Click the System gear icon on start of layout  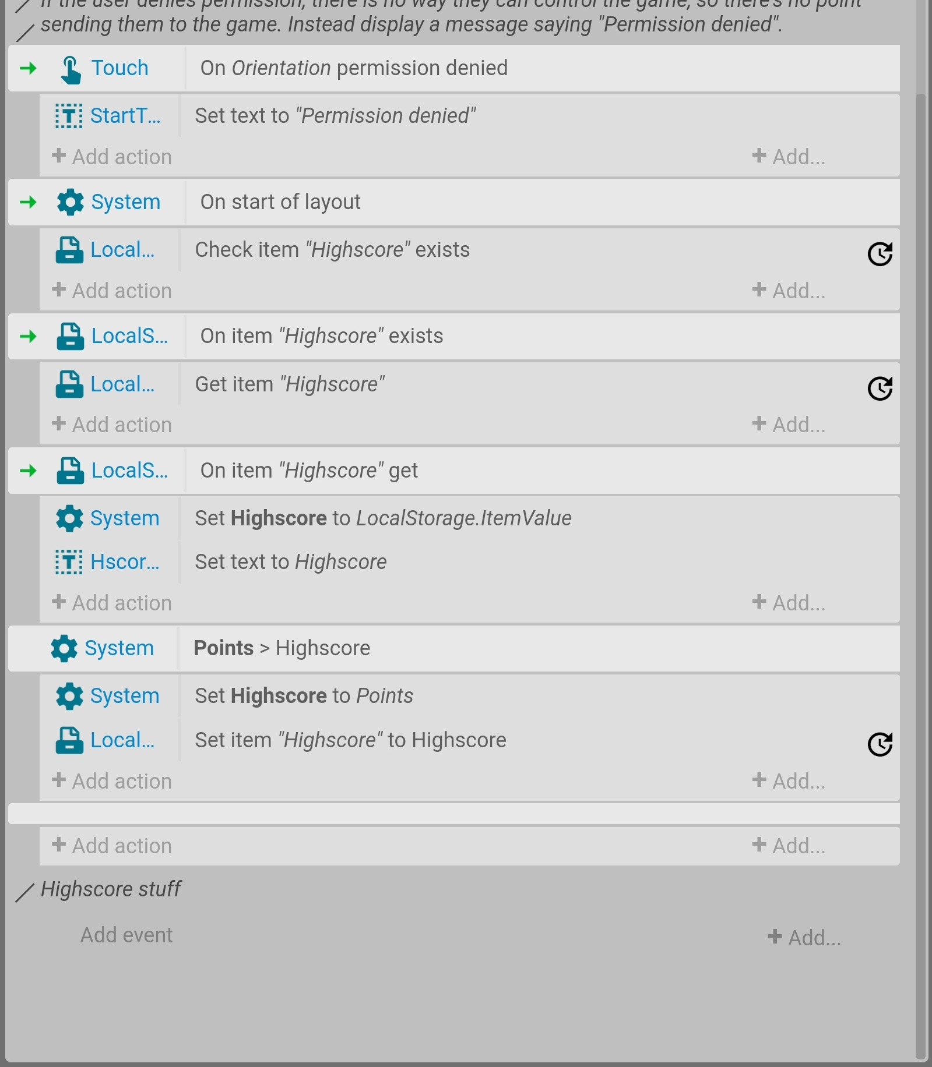(70, 202)
